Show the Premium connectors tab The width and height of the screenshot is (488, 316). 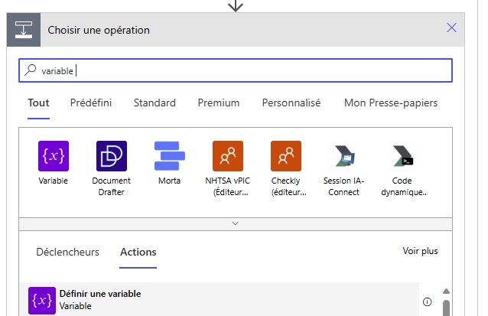[x=218, y=103]
